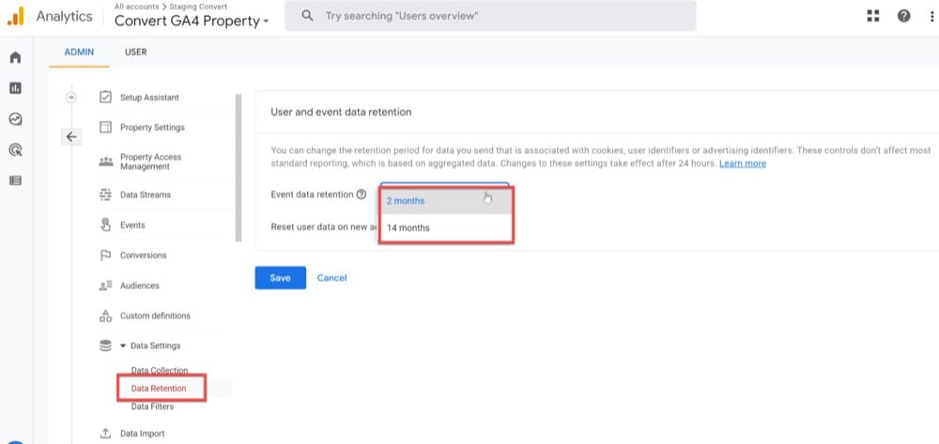Click the Property Settings window icon
This screenshot has height=444, width=939.
point(105,127)
